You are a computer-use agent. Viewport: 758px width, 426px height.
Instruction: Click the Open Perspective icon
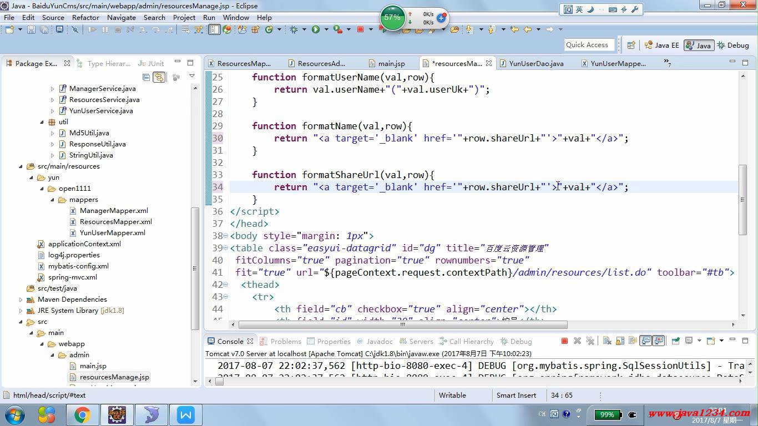[631, 45]
